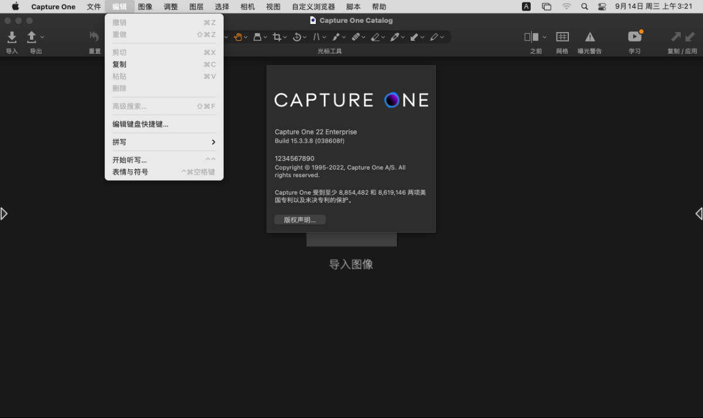This screenshot has width=703, height=418.
Task: Choose 复制 from the Edit menu
Action: coord(164,64)
